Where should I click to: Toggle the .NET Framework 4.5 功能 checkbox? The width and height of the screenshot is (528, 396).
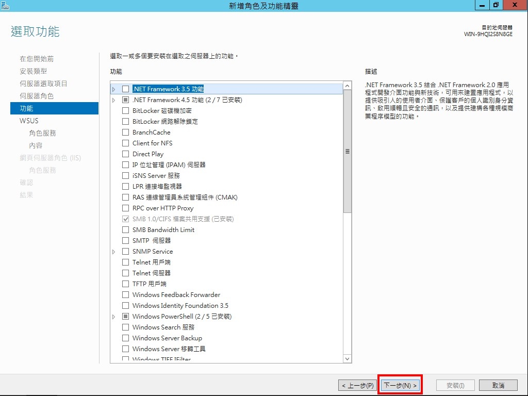click(x=126, y=100)
